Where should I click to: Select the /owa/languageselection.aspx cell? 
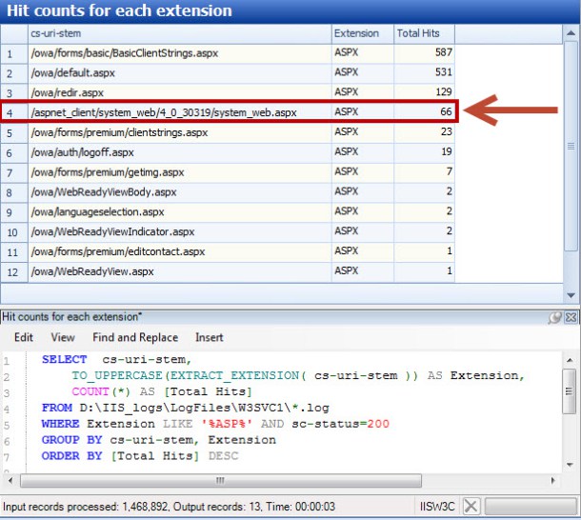pyautogui.click(x=180, y=212)
